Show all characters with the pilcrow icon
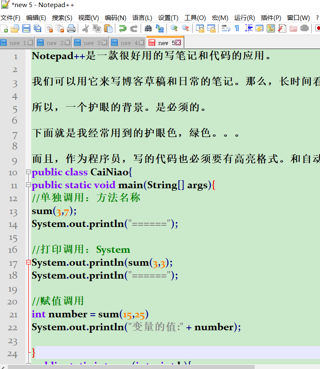 coord(237,28)
